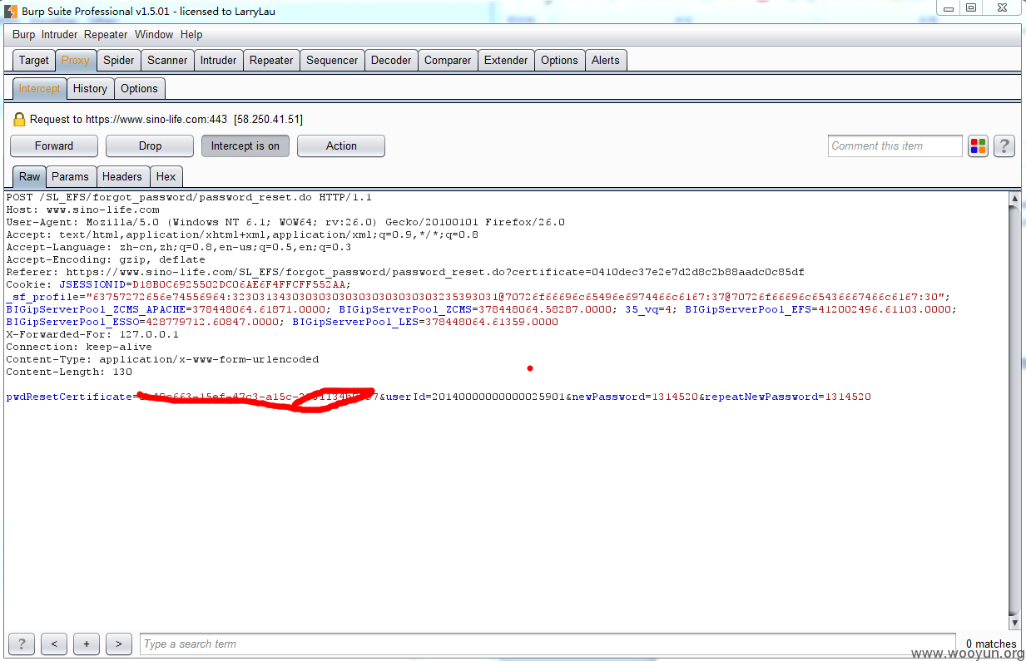The image size is (1026, 661).
Task: Open the Burp menu
Action: (24, 35)
